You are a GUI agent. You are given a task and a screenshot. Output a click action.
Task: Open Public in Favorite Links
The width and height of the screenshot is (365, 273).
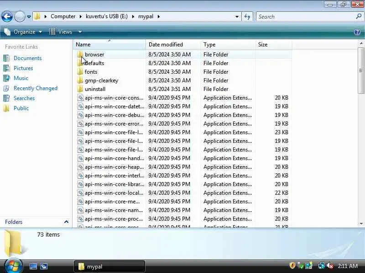tap(21, 108)
